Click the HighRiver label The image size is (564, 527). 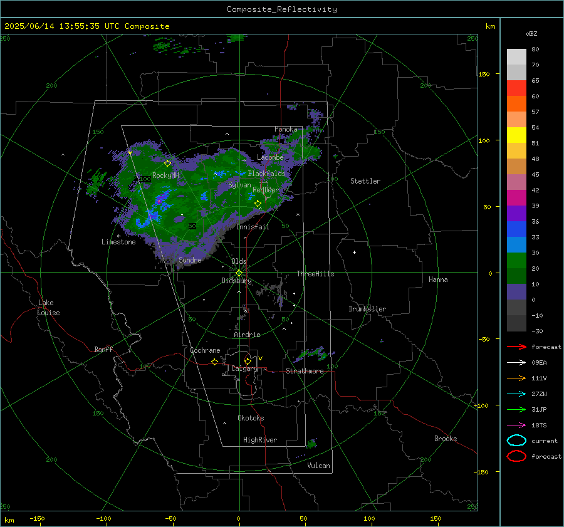tap(259, 440)
